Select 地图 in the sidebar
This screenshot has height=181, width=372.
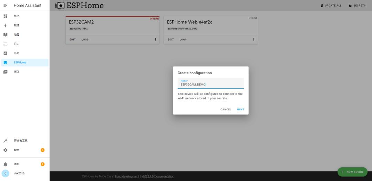pyautogui.click(x=17, y=35)
